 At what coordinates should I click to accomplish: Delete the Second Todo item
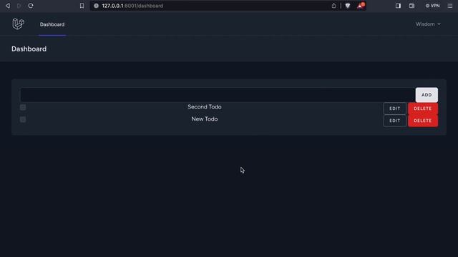coord(423,109)
